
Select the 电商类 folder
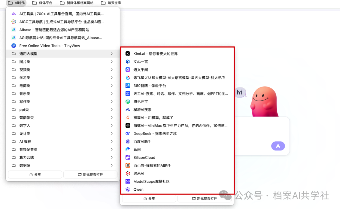pos(63,86)
